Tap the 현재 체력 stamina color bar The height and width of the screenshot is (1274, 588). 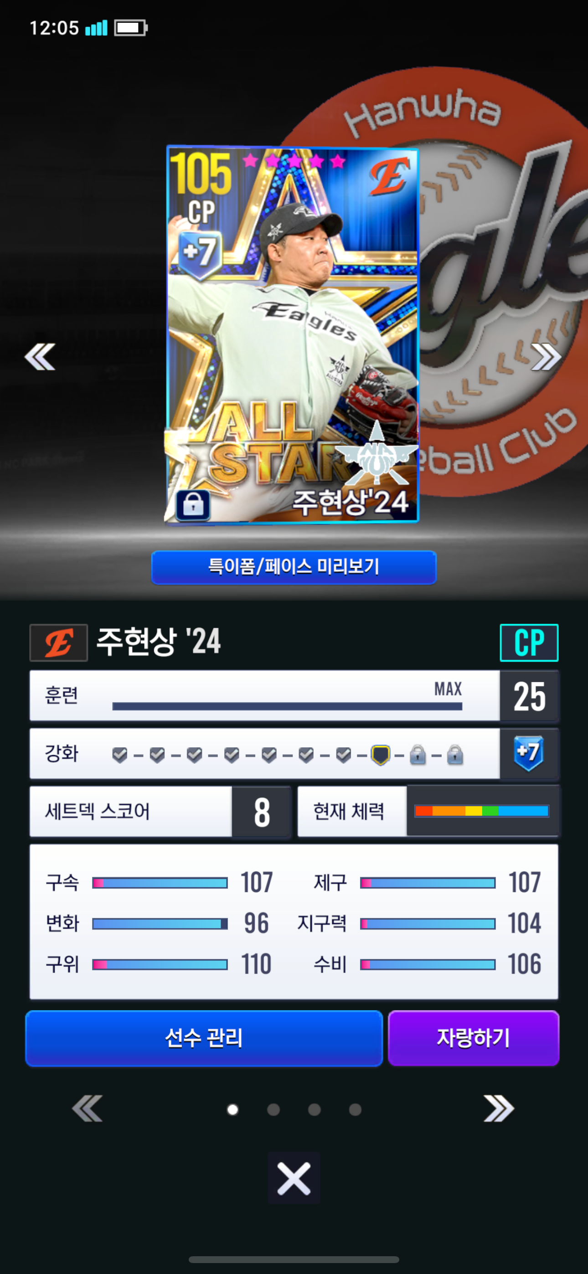[482, 811]
